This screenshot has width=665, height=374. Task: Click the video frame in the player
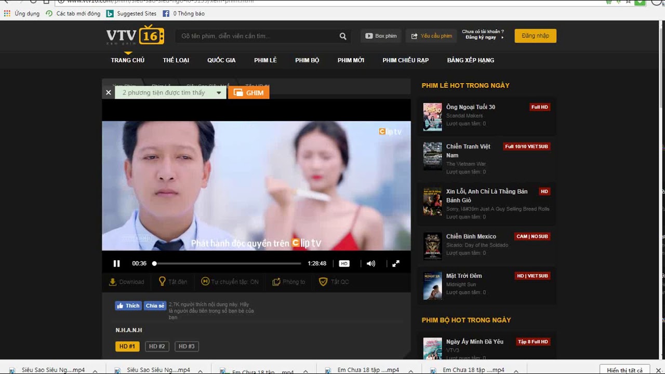coord(256,186)
